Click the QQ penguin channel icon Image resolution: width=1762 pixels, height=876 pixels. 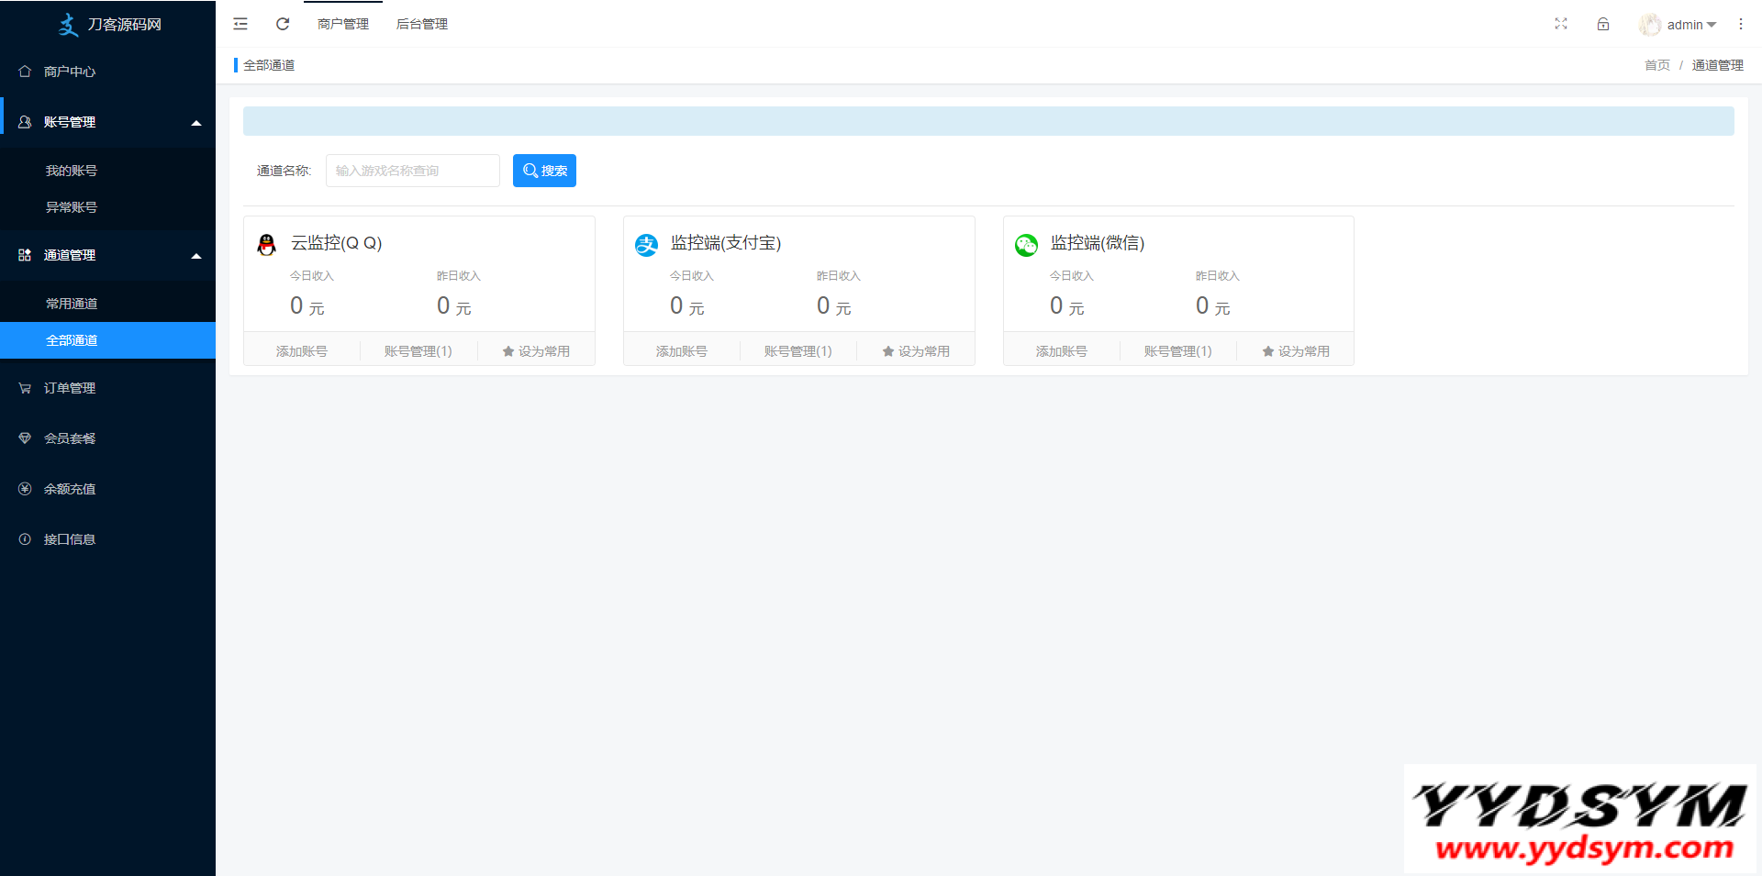click(267, 244)
